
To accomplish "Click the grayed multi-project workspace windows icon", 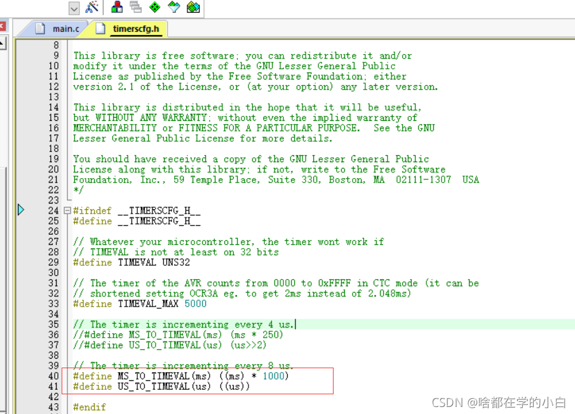I will 136,7.
